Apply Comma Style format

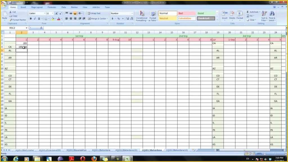pos(123,19)
